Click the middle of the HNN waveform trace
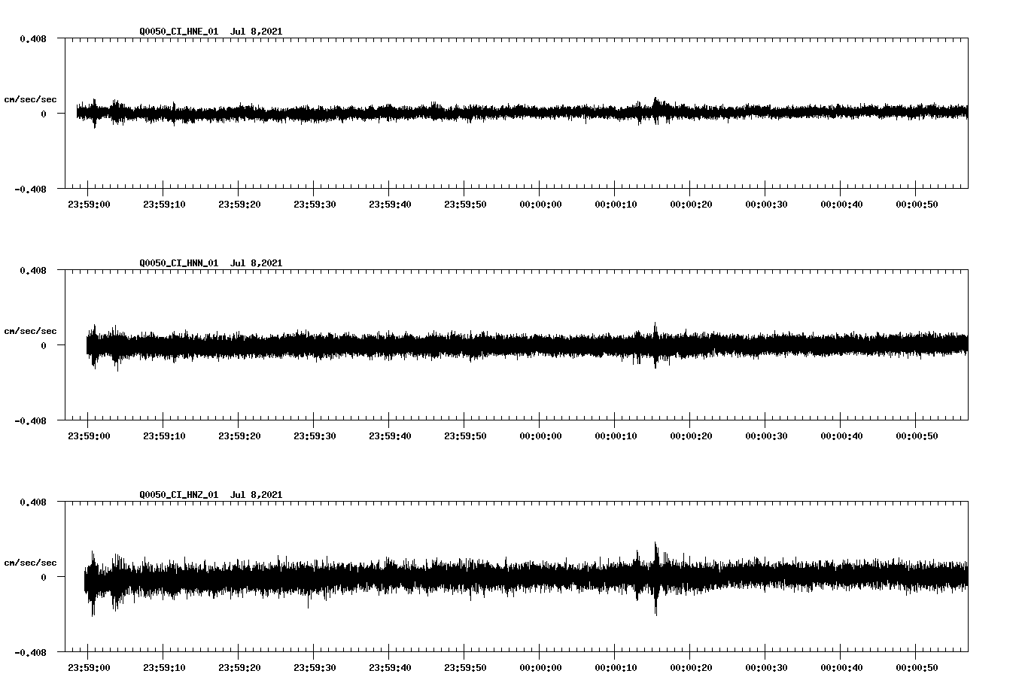Screen dimensions: 1022x695 (x=519, y=346)
